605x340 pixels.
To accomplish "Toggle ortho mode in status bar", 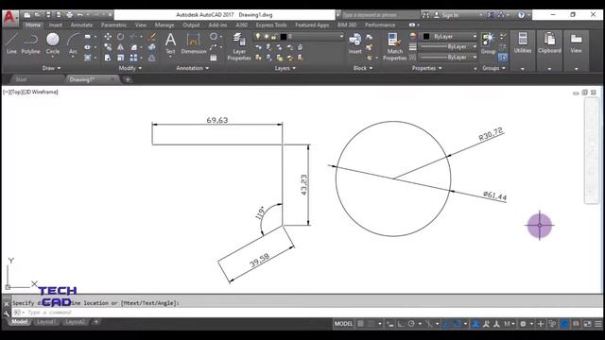I will 401,324.
